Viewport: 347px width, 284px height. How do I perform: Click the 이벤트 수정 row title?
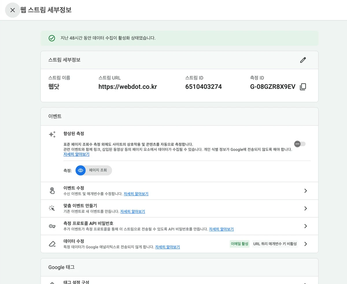pyautogui.click(x=74, y=188)
